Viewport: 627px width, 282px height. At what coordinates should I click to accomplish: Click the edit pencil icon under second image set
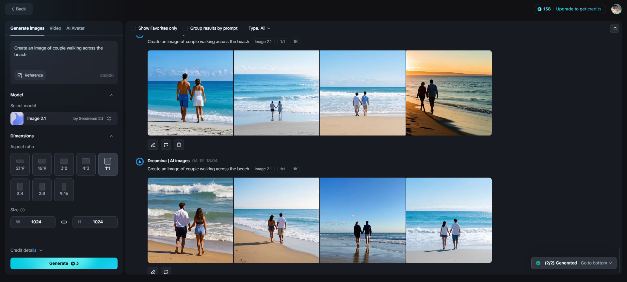[153, 271]
